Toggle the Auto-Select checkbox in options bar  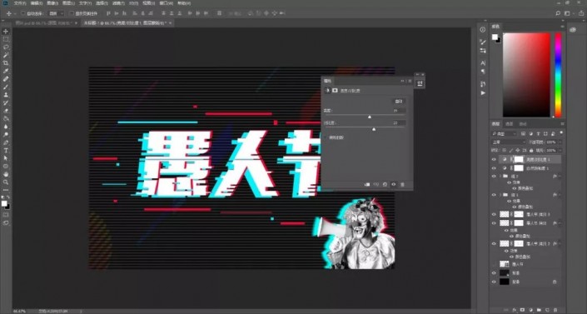(x=23, y=13)
